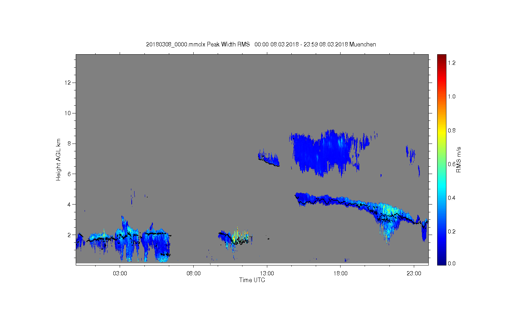Click the 'RMS m/s' colorbar label

tap(458, 159)
